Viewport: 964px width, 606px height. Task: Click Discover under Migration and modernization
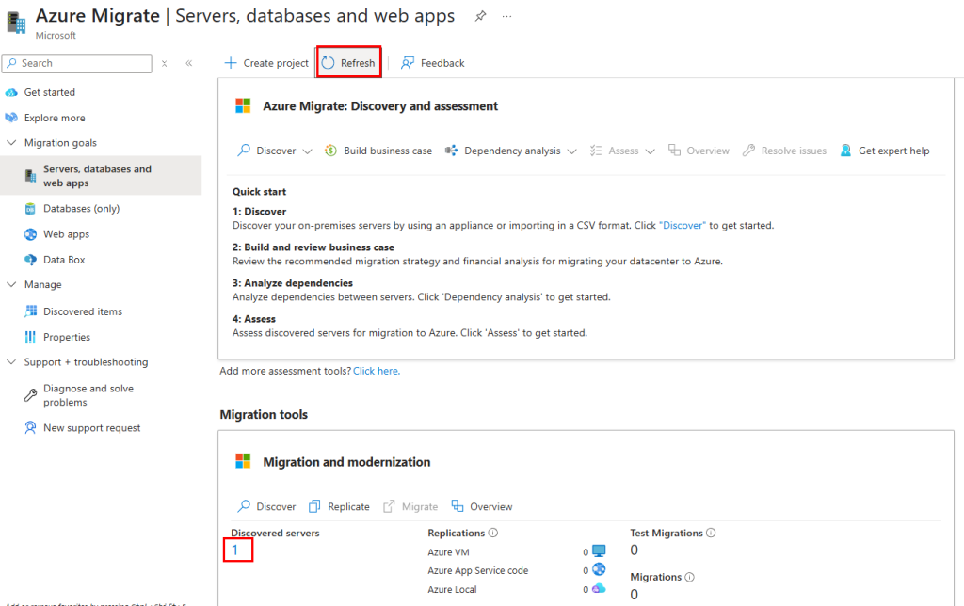pos(266,506)
